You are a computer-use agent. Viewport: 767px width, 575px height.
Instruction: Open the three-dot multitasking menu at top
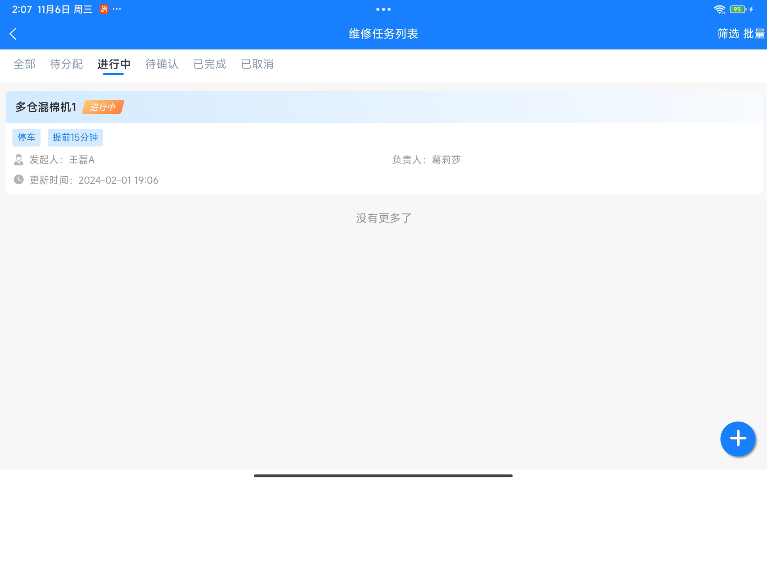coord(383,9)
